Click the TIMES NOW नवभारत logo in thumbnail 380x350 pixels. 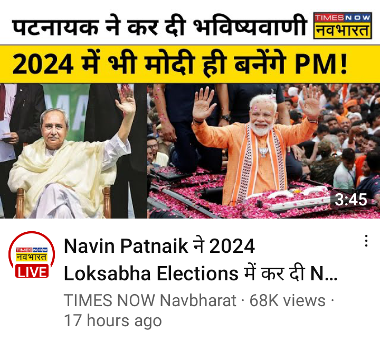pos(343,25)
